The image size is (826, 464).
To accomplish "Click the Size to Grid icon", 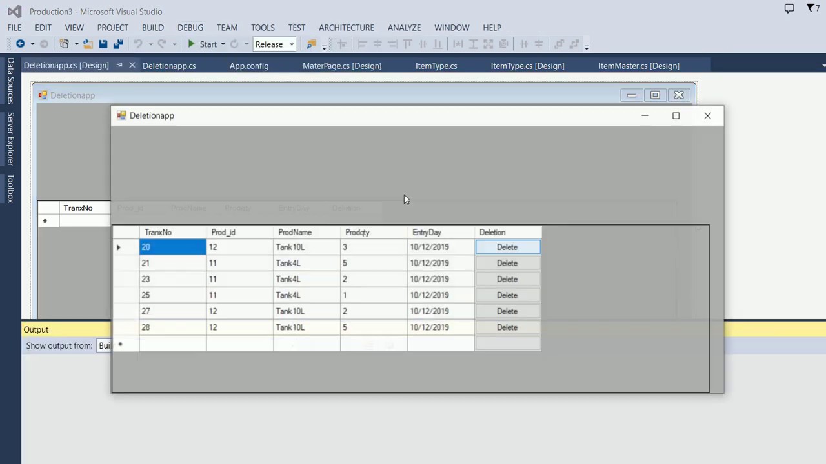I will pos(504,44).
